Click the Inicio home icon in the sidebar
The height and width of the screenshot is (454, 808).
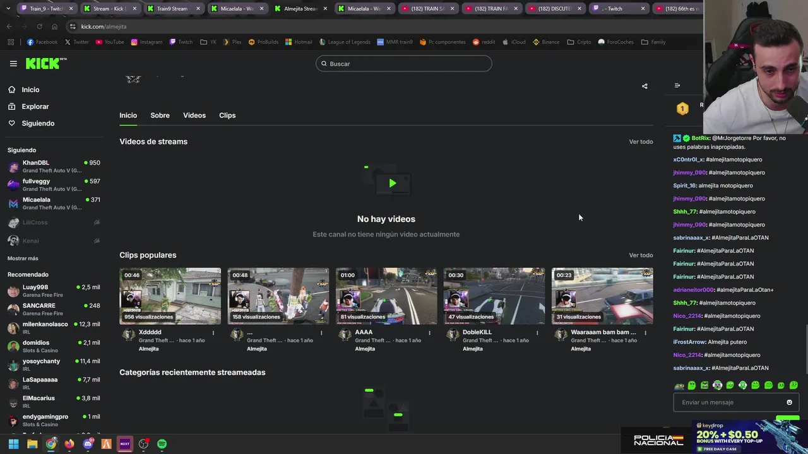pos(12,90)
